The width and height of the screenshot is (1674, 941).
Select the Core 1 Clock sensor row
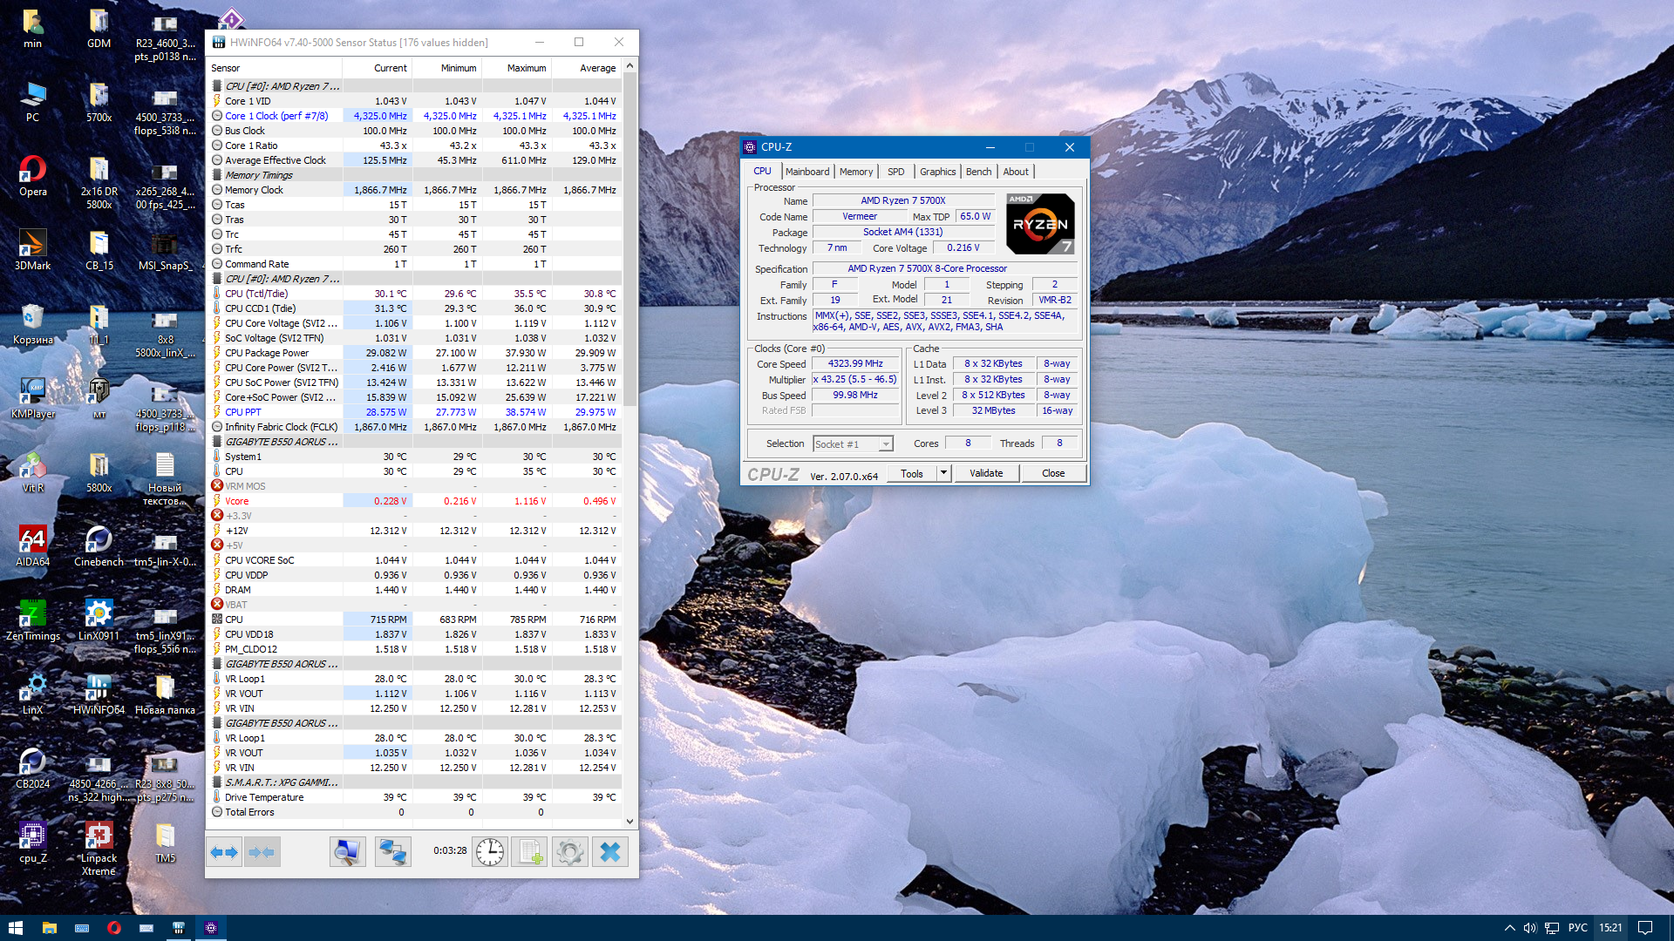(276, 116)
